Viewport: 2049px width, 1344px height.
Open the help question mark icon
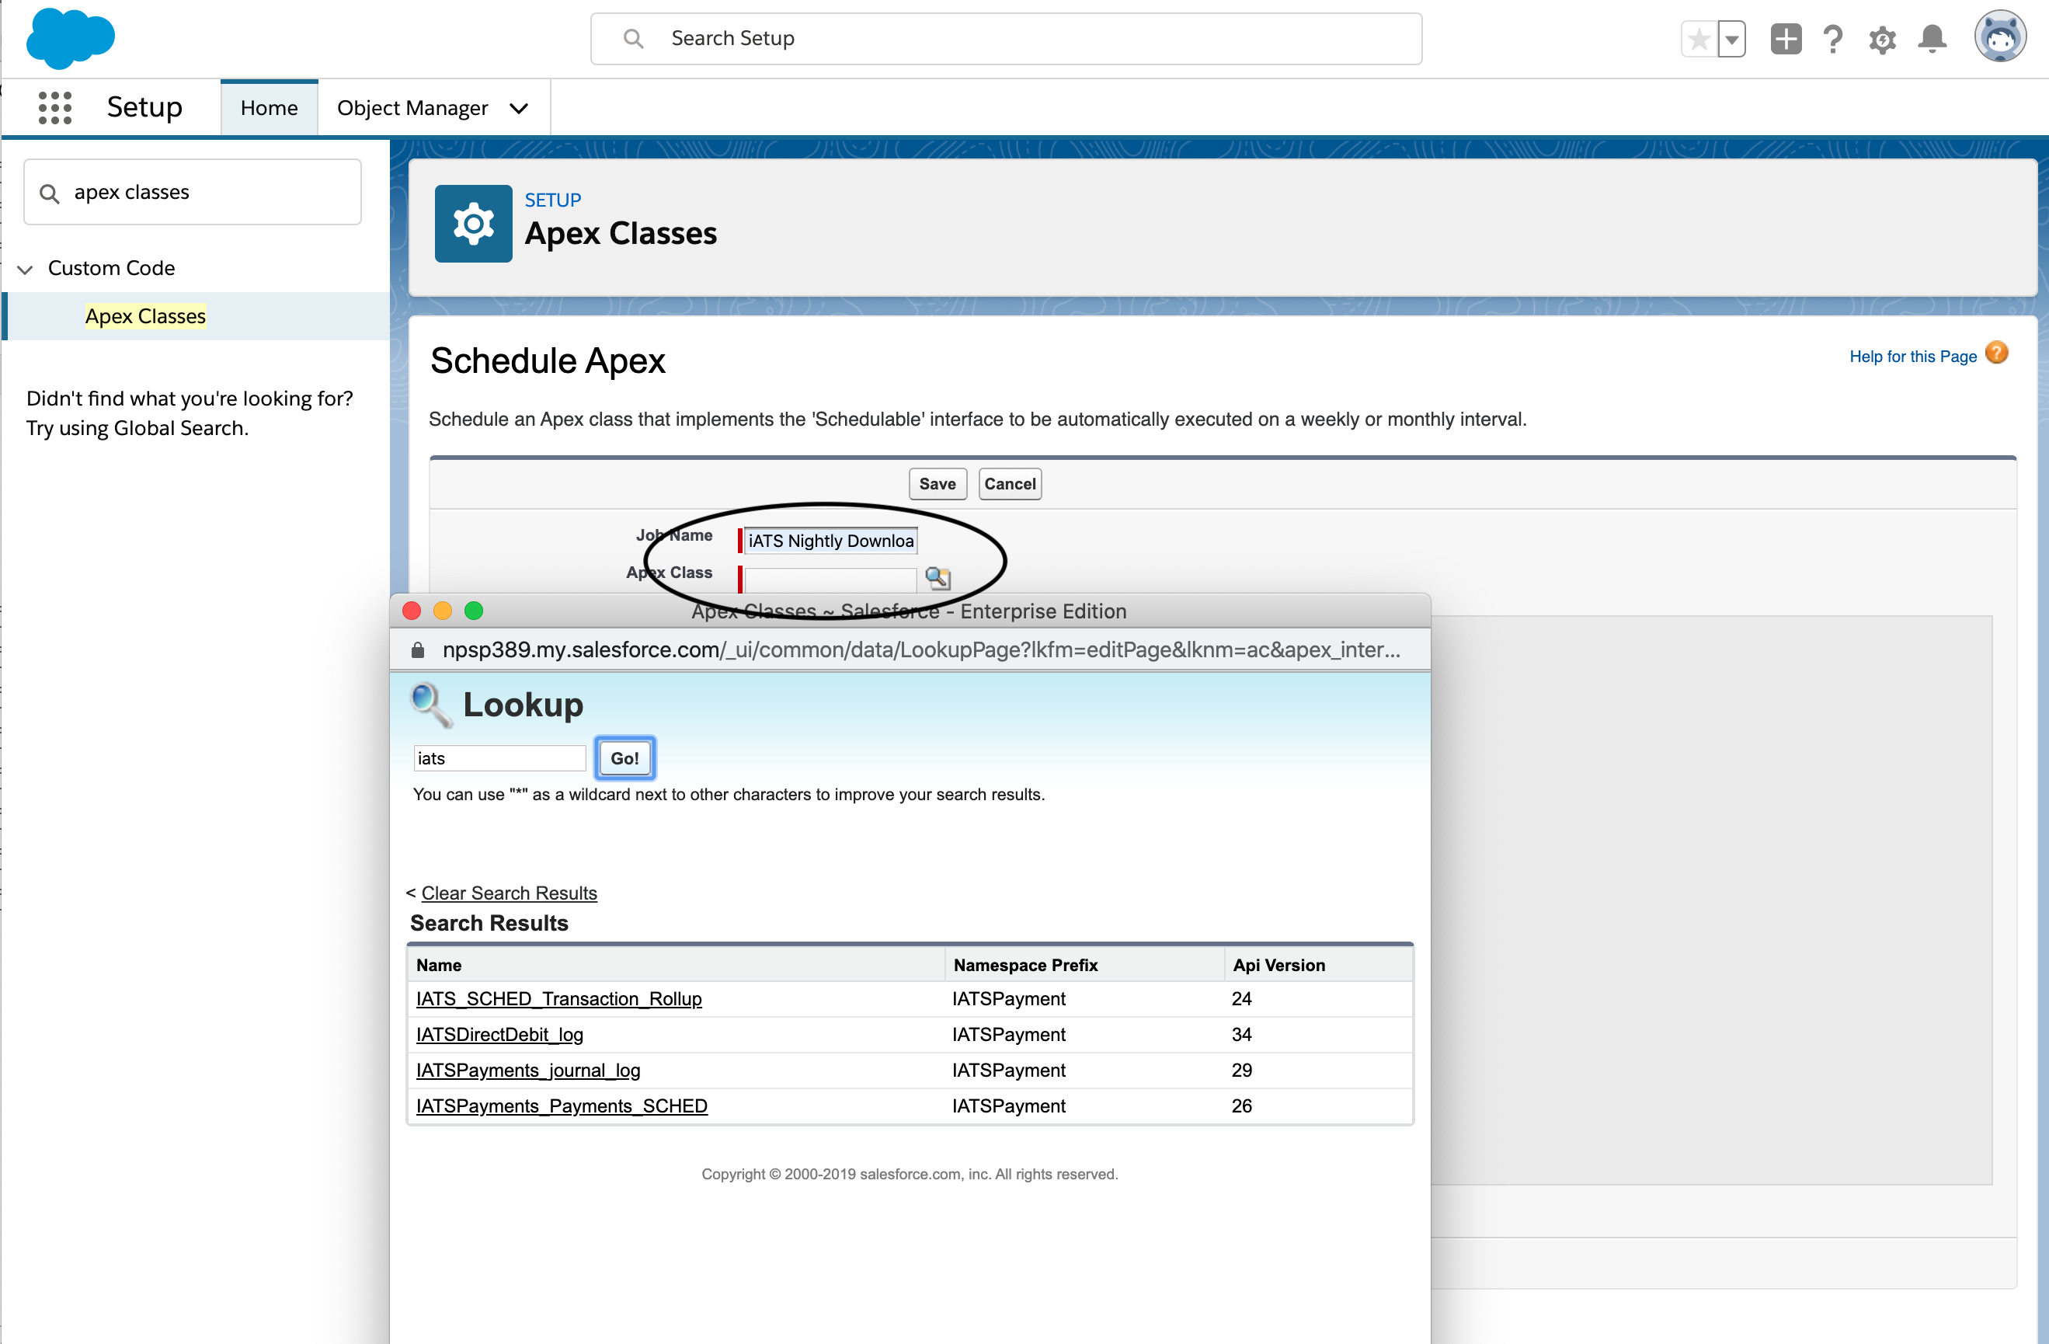pos(1833,40)
